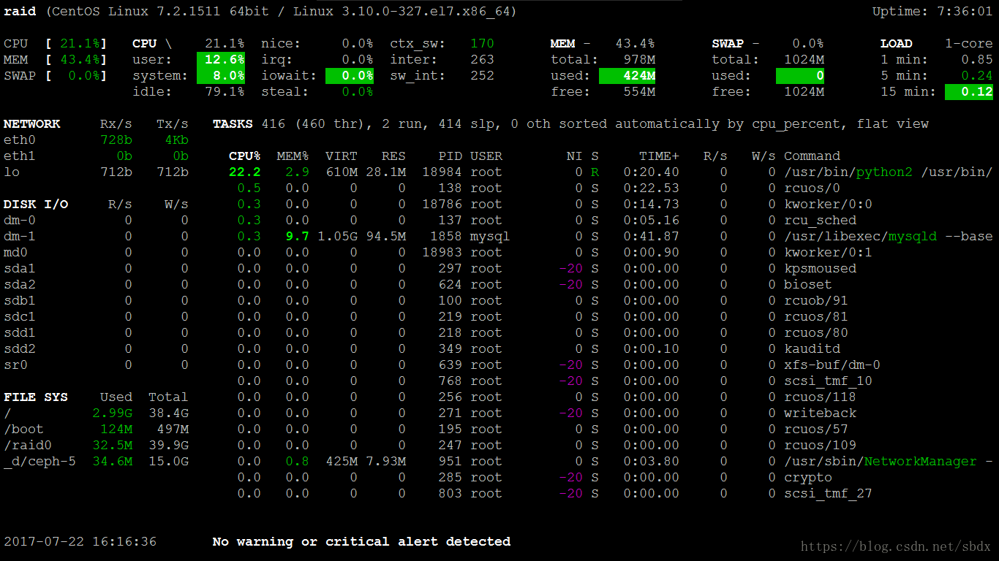This screenshot has width=999, height=561.
Task: Click the CPU idle value 79.1%
Action: pos(225,92)
